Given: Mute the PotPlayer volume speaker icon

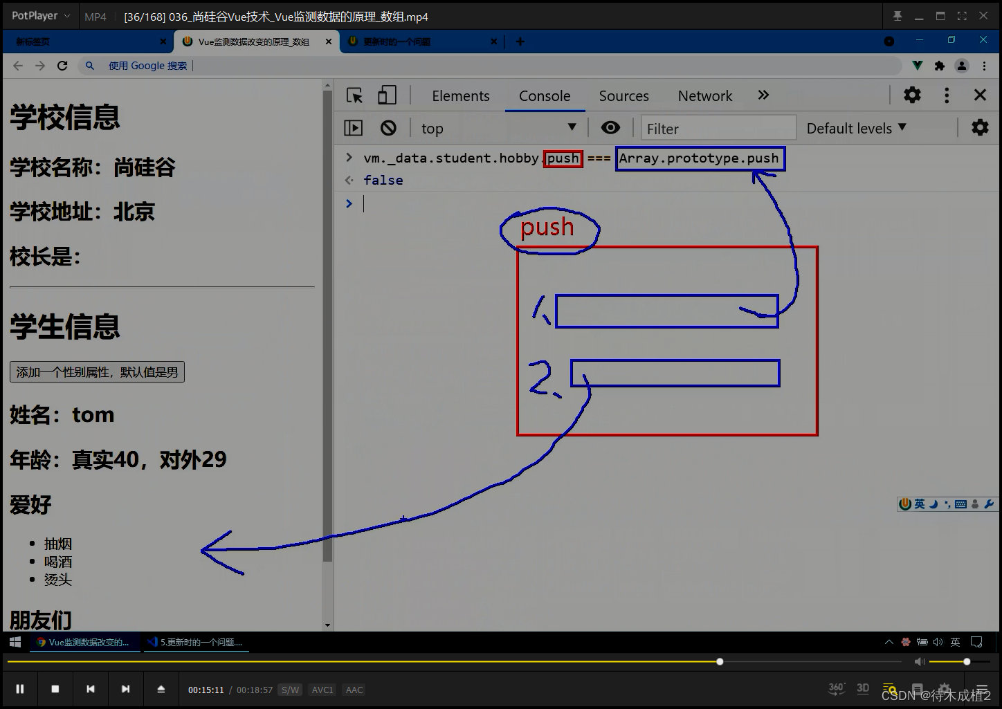Looking at the screenshot, I should [x=919, y=662].
